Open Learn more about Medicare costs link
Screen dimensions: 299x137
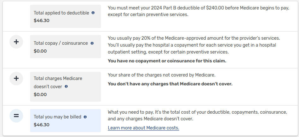pos(143,128)
